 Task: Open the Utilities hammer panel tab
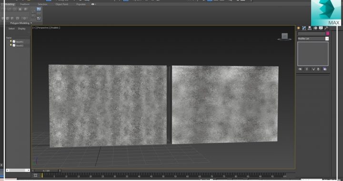pyautogui.click(x=326, y=28)
